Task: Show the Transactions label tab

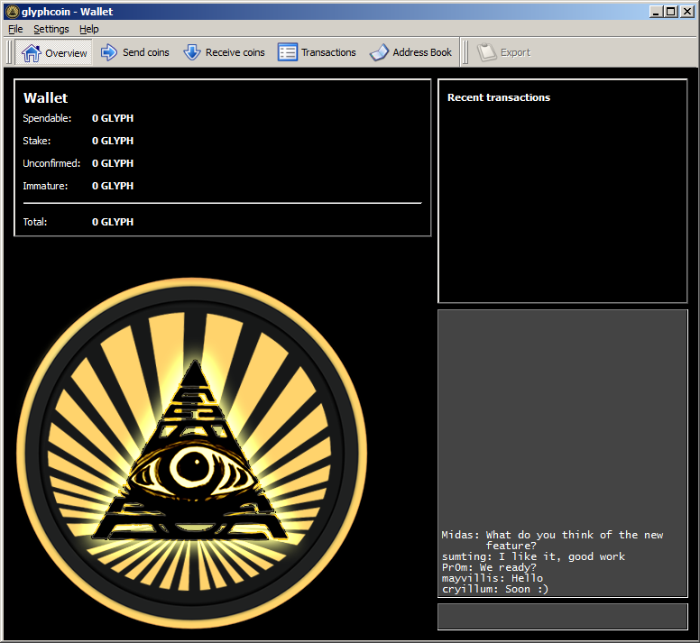Action: 328,52
